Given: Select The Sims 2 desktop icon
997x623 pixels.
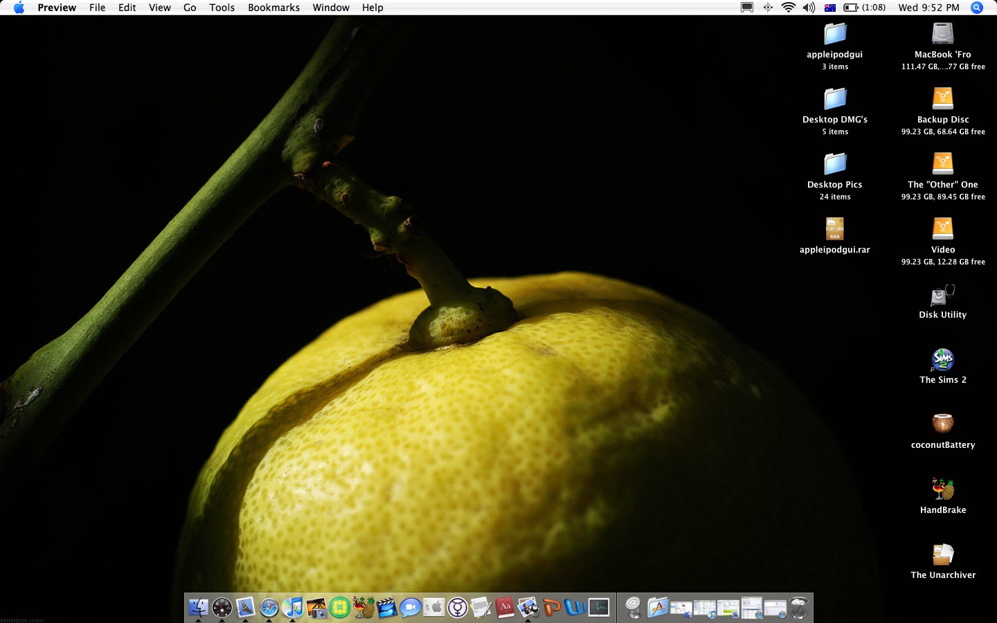Looking at the screenshot, I should (943, 366).
